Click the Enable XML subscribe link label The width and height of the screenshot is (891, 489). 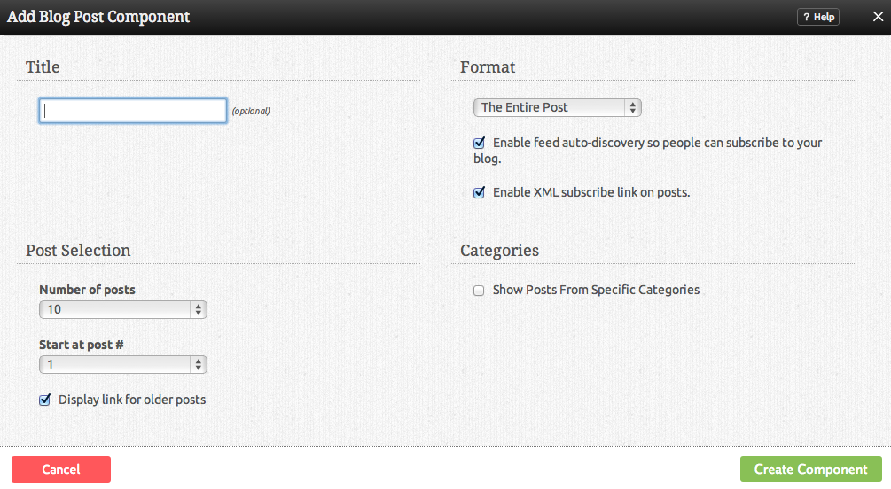pyautogui.click(x=590, y=192)
